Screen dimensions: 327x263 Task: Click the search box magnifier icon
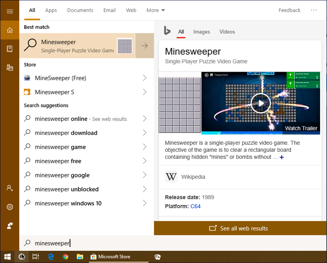coord(27,243)
